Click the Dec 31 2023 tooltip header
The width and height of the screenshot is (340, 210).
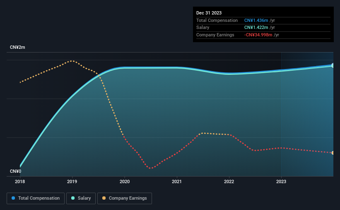pyautogui.click(x=209, y=13)
